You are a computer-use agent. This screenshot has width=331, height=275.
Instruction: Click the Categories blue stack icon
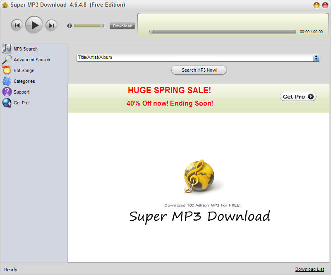pyautogui.click(x=7, y=81)
